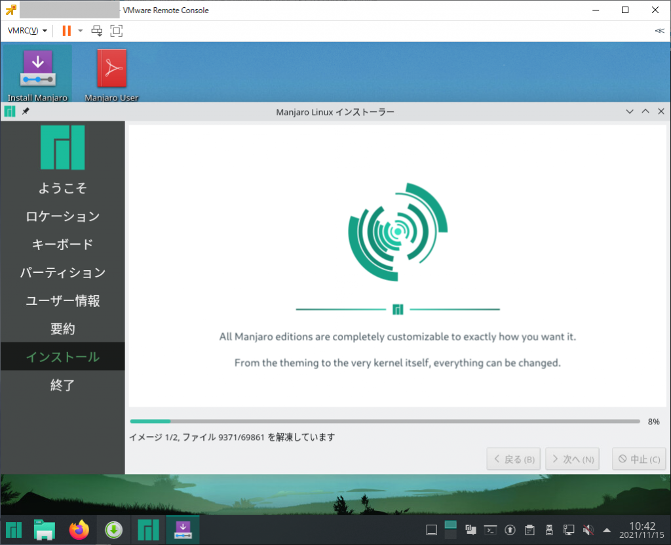The width and height of the screenshot is (671, 545).
Task: Open the VMRC(V) menu
Action: (x=27, y=31)
